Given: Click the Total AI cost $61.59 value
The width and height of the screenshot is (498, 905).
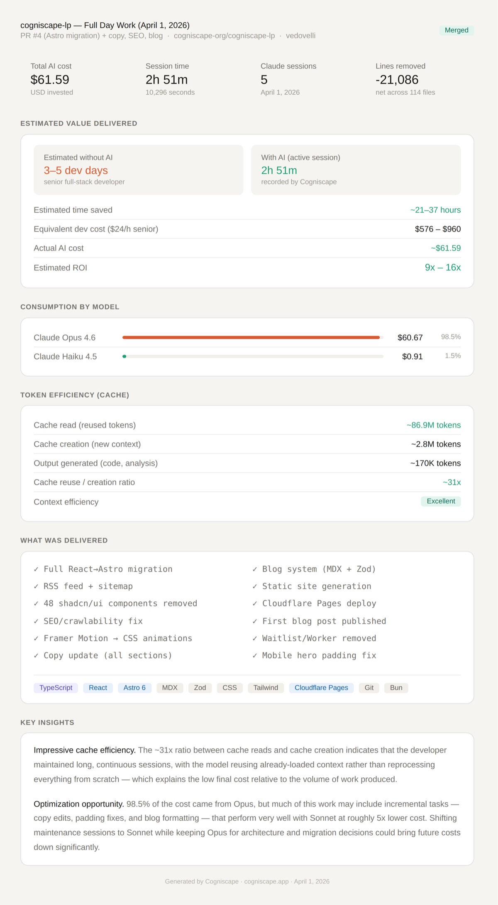Looking at the screenshot, I should [x=50, y=80].
